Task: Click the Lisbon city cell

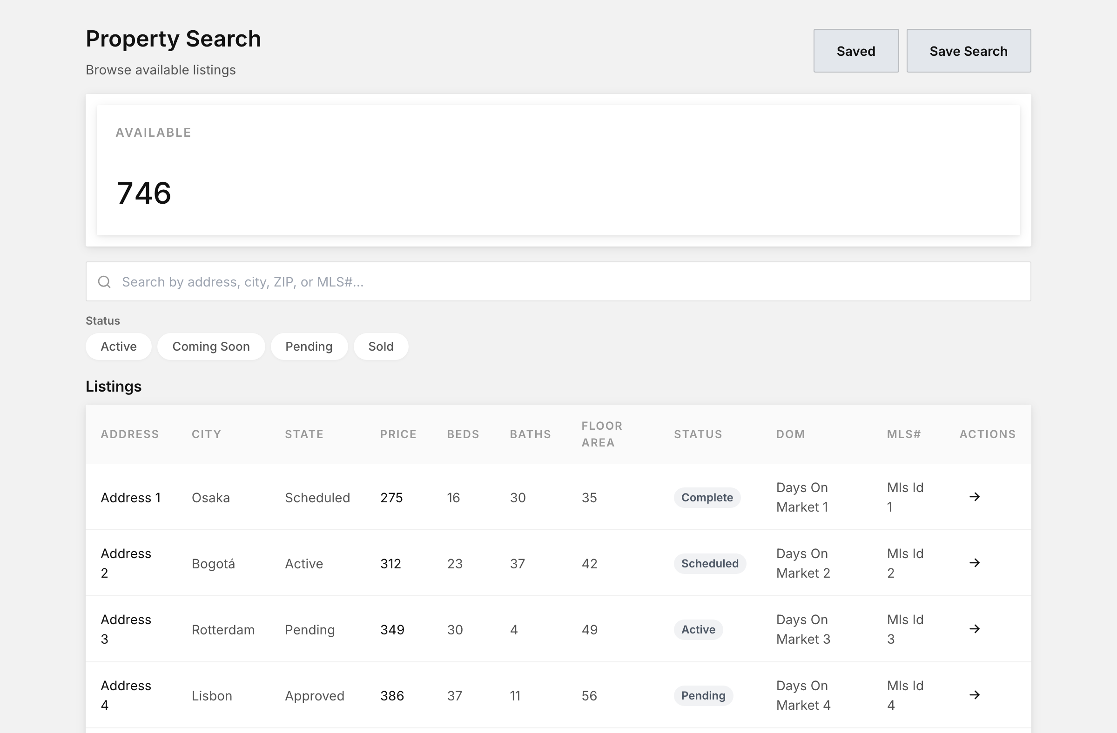Action: 212,696
